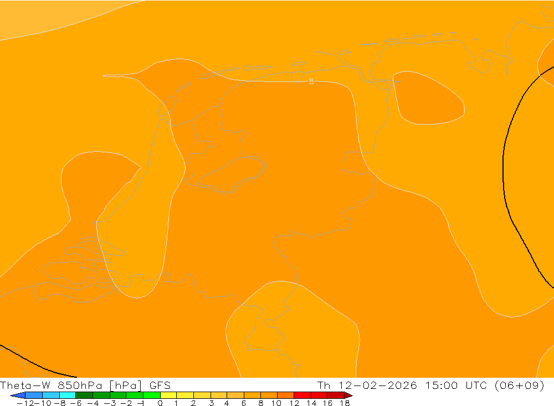Click the '12-02-2026' date text

tap(378, 385)
